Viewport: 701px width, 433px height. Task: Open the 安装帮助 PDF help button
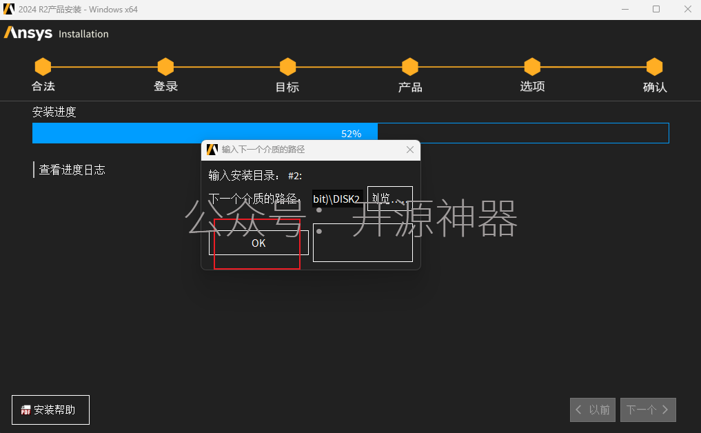click(50, 410)
